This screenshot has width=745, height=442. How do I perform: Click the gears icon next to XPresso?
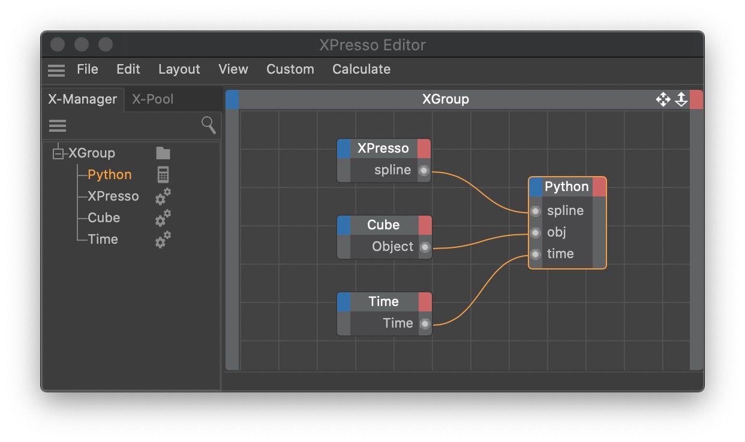coord(163,196)
